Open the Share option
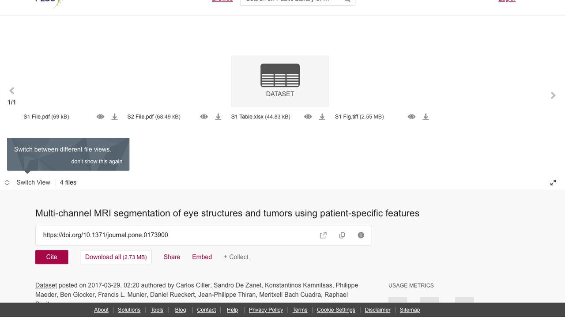565x318 pixels. [172, 257]
